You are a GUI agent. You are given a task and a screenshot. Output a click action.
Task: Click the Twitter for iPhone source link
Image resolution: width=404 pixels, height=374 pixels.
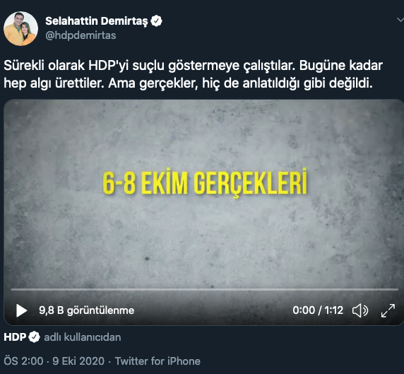158,361
